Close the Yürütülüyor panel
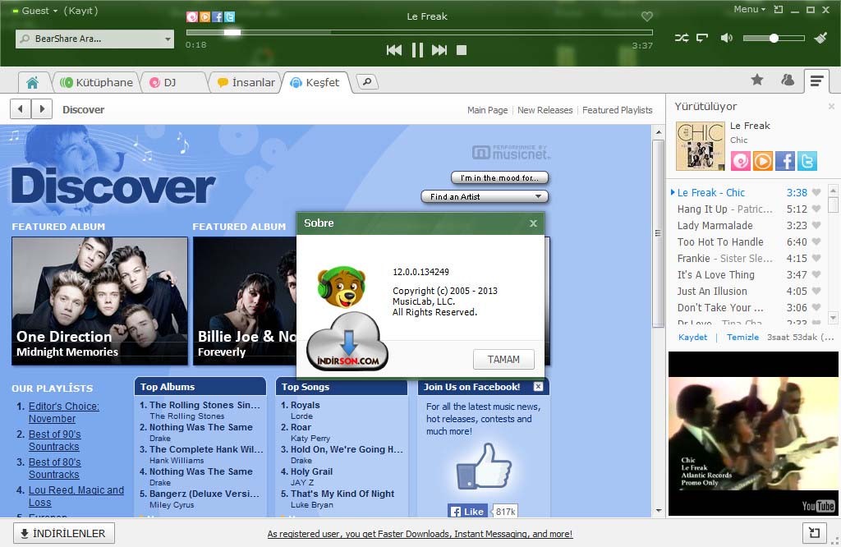This screenshot has height=547, width=841. (x=831, y=107)
